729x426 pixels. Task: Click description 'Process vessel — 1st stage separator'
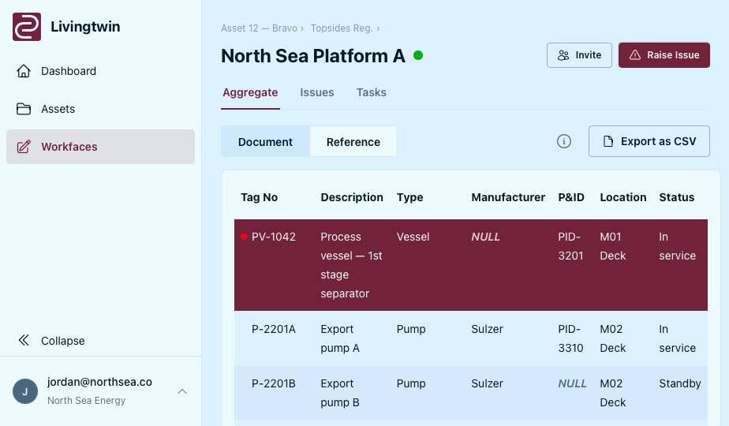[x=352, y=265]
